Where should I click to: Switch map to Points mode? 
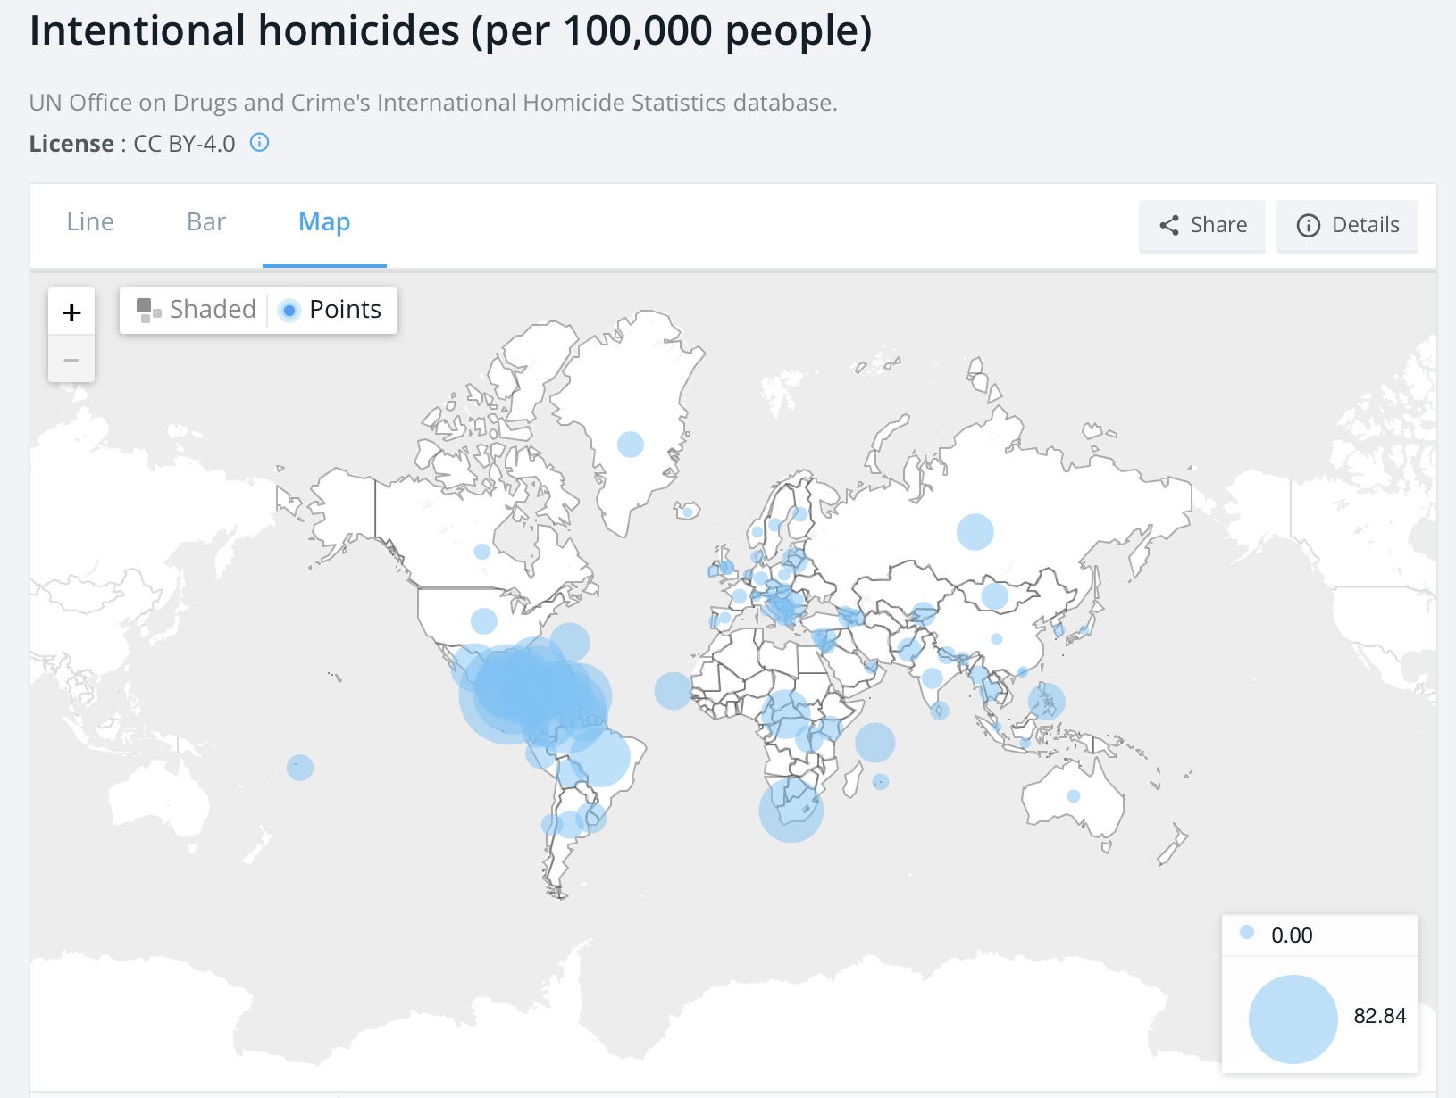click(x=331, y=310)
